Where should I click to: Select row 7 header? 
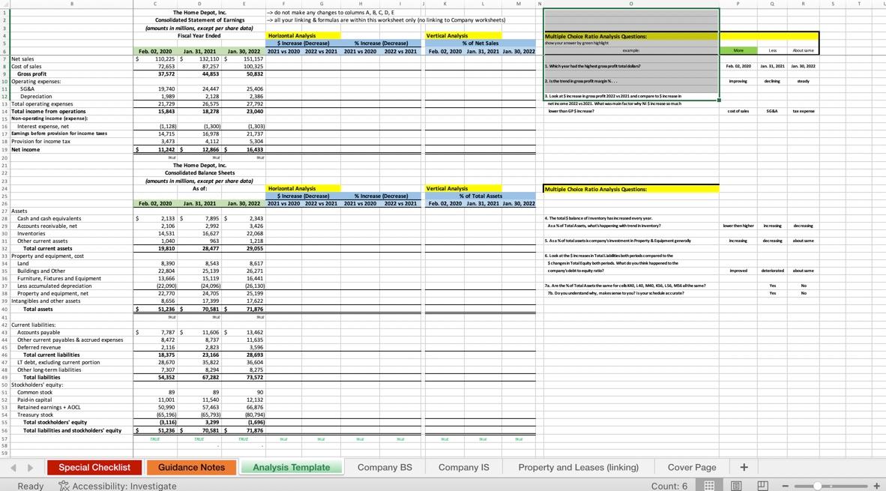pyautogui.click(x=4, y=58)
